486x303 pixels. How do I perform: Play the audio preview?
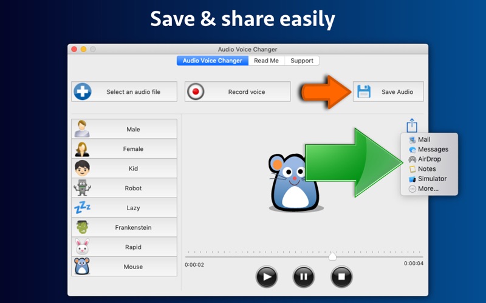267,276
